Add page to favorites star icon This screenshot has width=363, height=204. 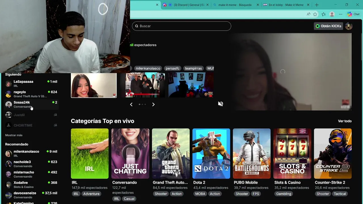[x=315, y=14]
